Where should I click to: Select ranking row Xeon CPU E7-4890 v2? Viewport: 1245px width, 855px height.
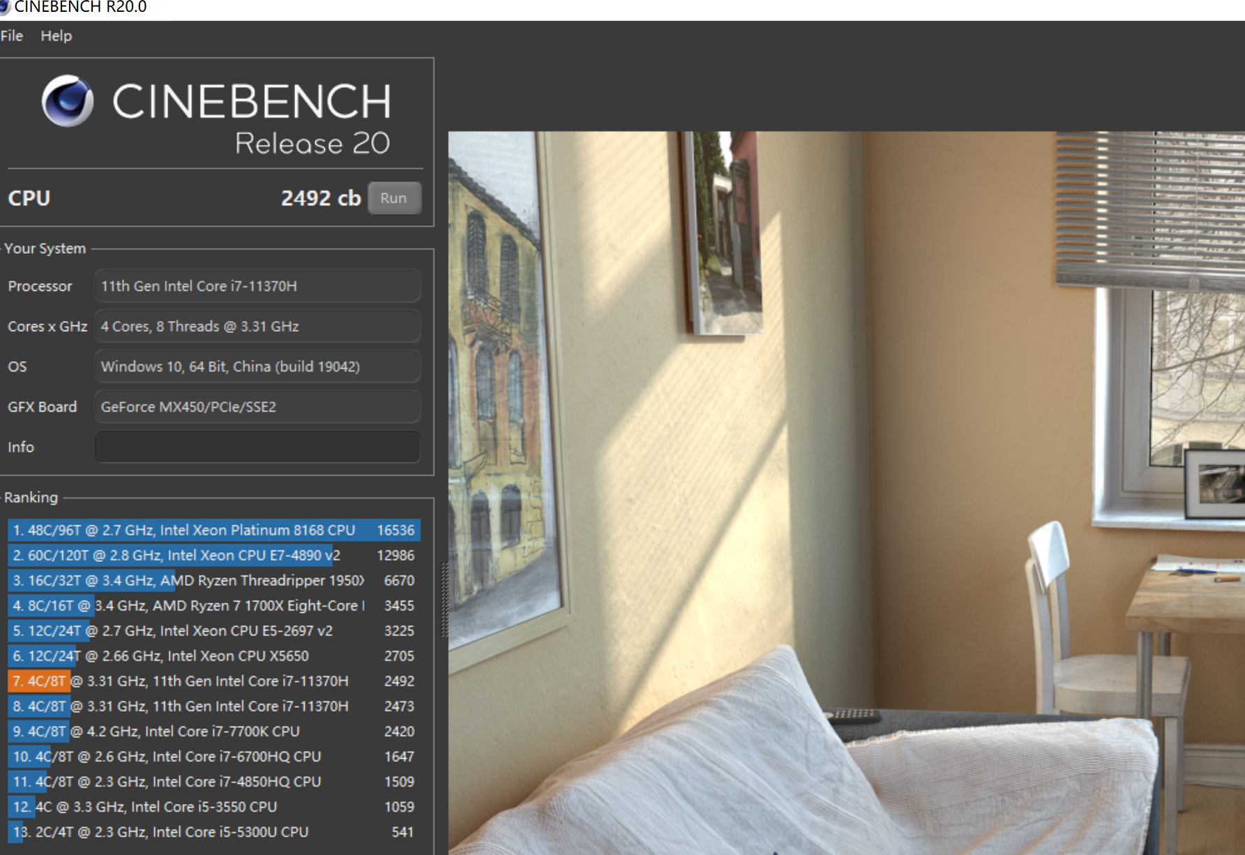point(214,555)
